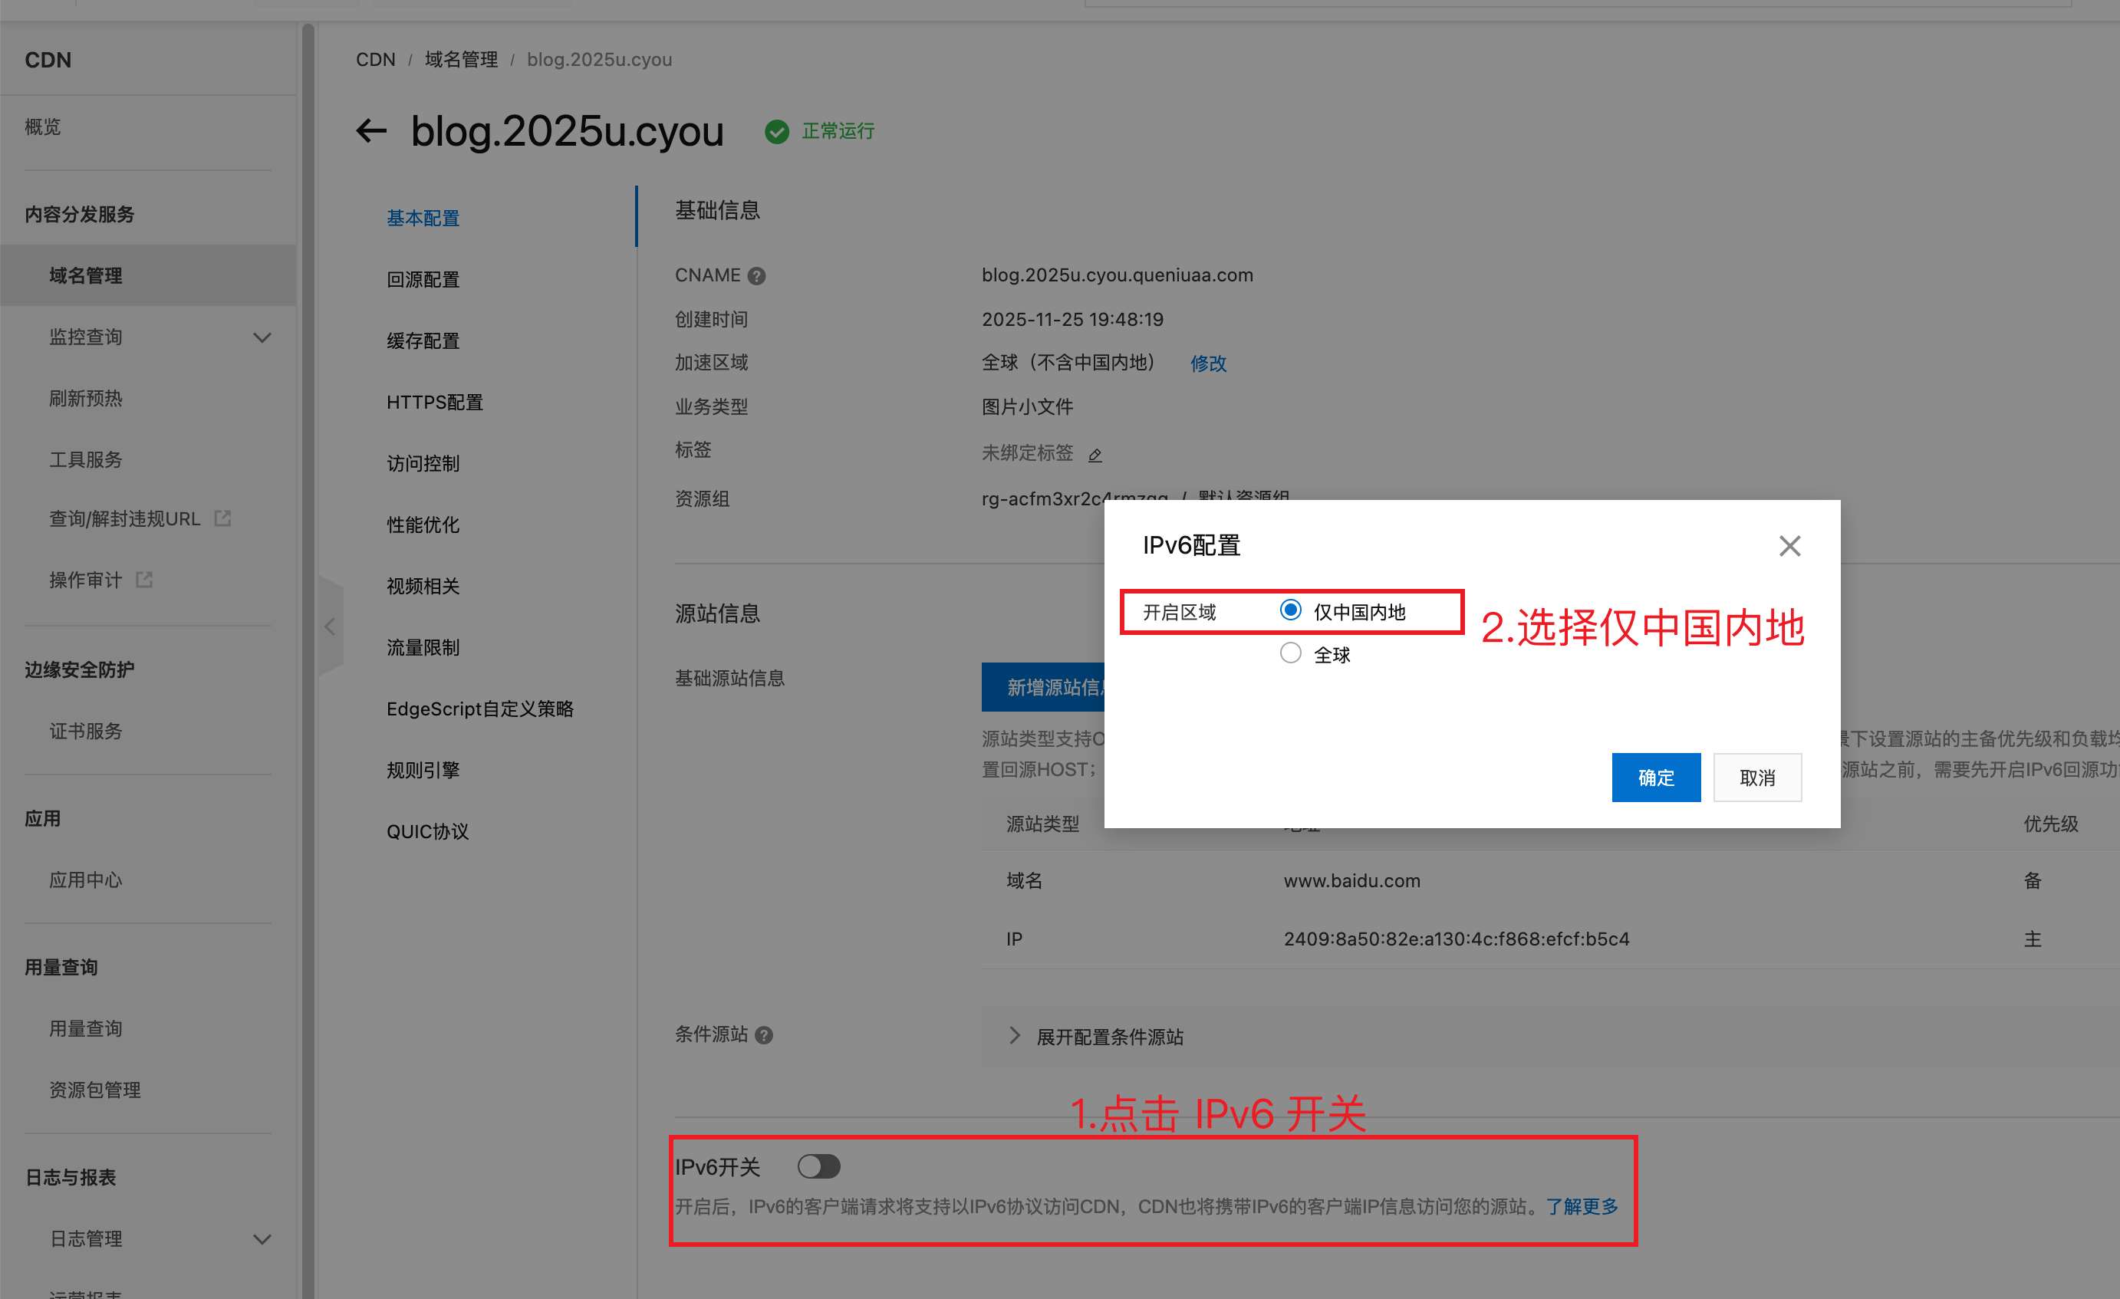Click the 确定 button in IPv6配置 dialog
Screen dimensions: 2120x1299
[1654, 777]
